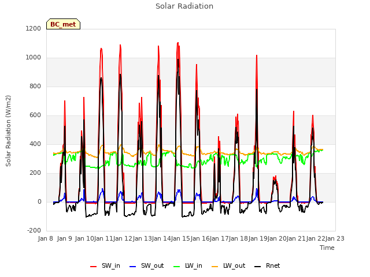Click the 1000 y-axis tick label

[x=34, y=58]
